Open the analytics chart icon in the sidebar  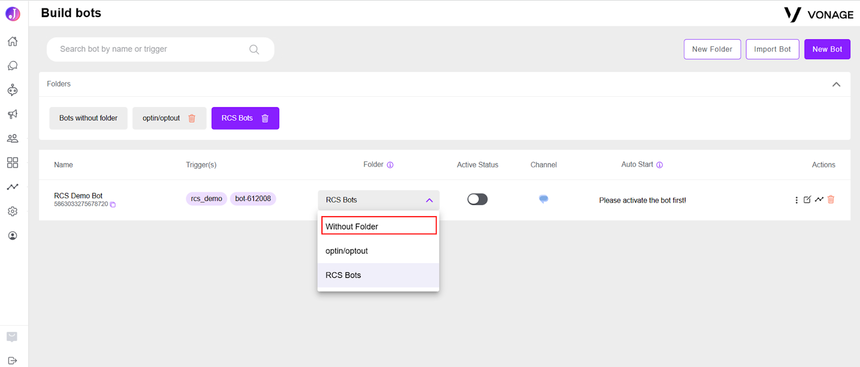pos(12,187)
